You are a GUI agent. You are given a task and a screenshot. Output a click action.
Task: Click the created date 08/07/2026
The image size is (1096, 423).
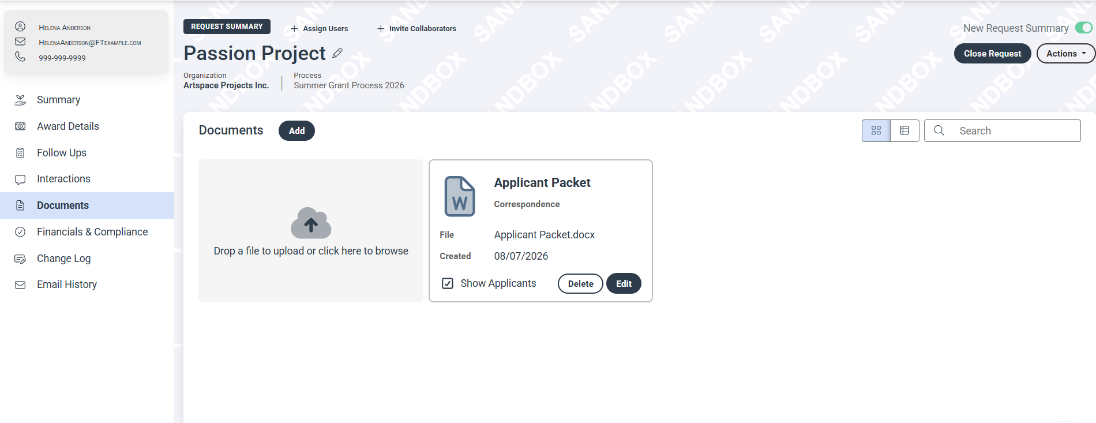[x=521, y=256]
